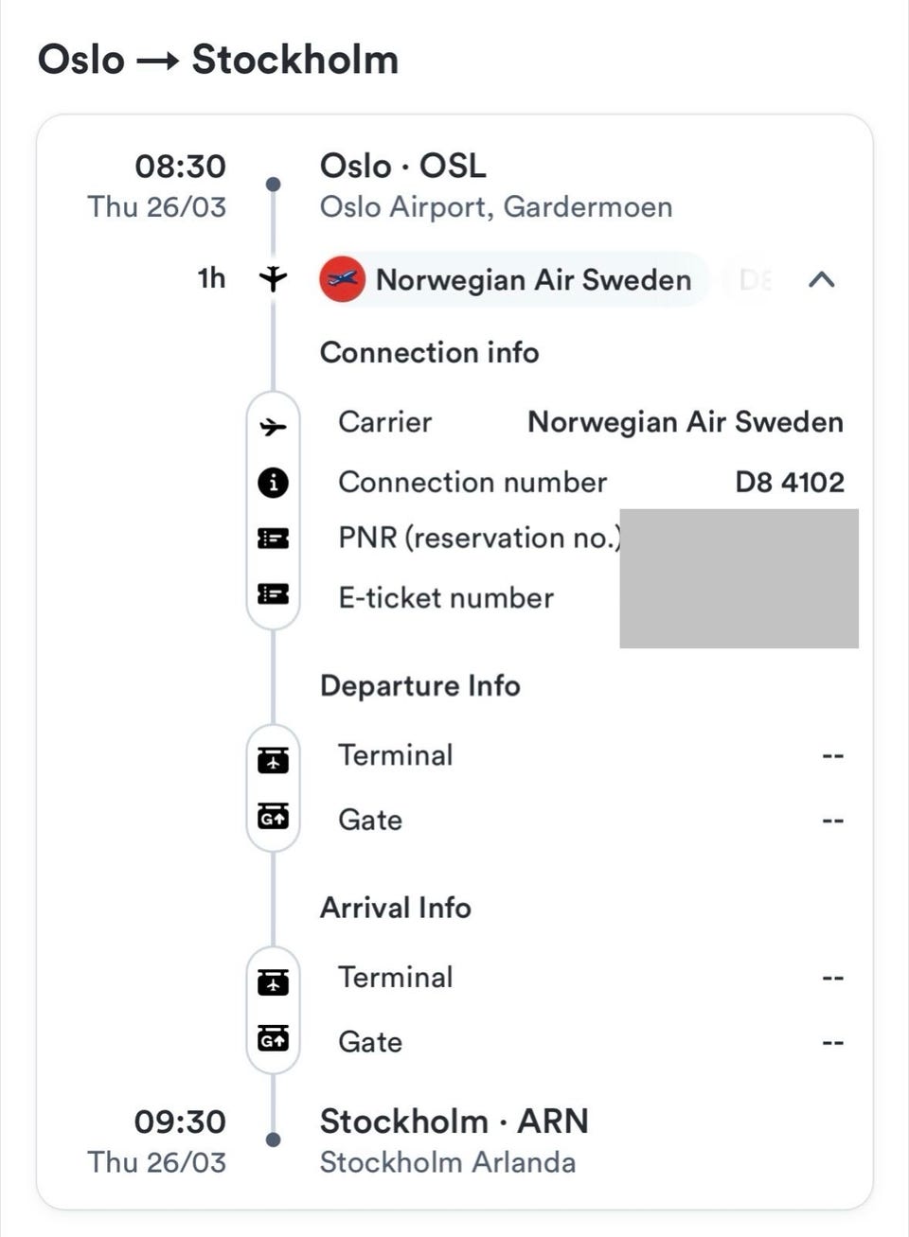The image size is (909, 1237).
Task: Click the Oslo → Stockholm route title
Action: (x=218, y=60)
